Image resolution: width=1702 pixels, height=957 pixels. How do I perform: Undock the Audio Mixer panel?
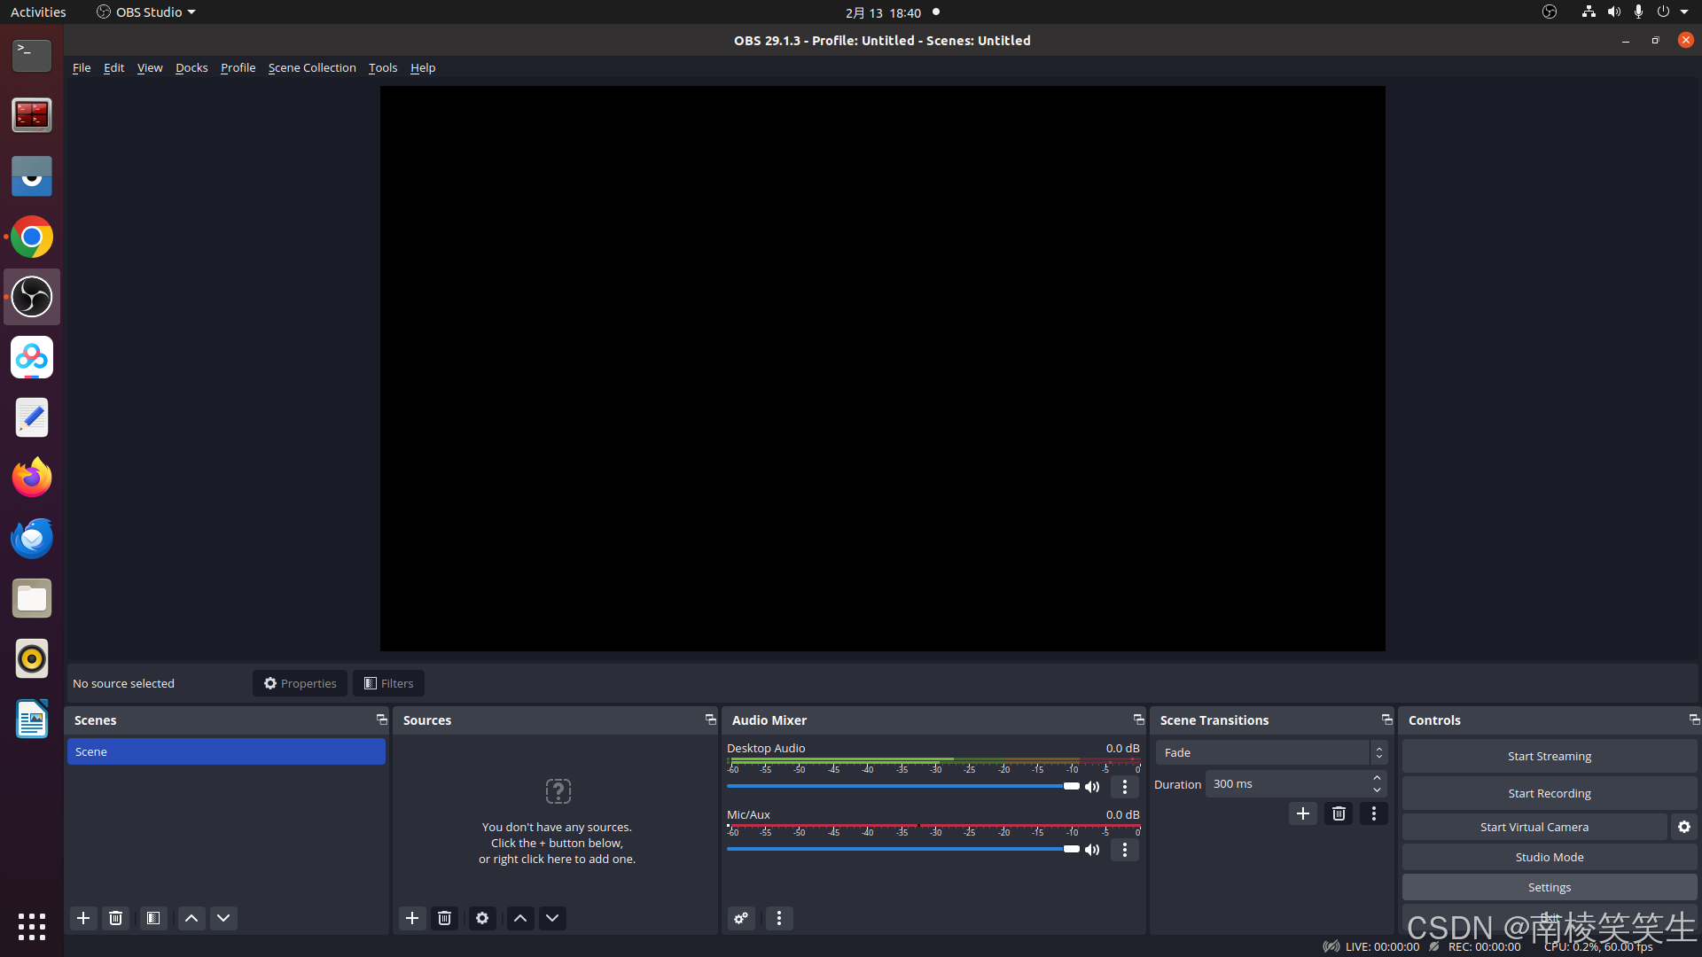click(1138, 720)
